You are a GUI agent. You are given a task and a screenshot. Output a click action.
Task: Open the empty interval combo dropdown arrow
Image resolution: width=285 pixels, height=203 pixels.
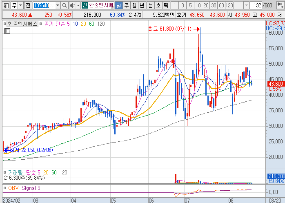pos(246,5)
